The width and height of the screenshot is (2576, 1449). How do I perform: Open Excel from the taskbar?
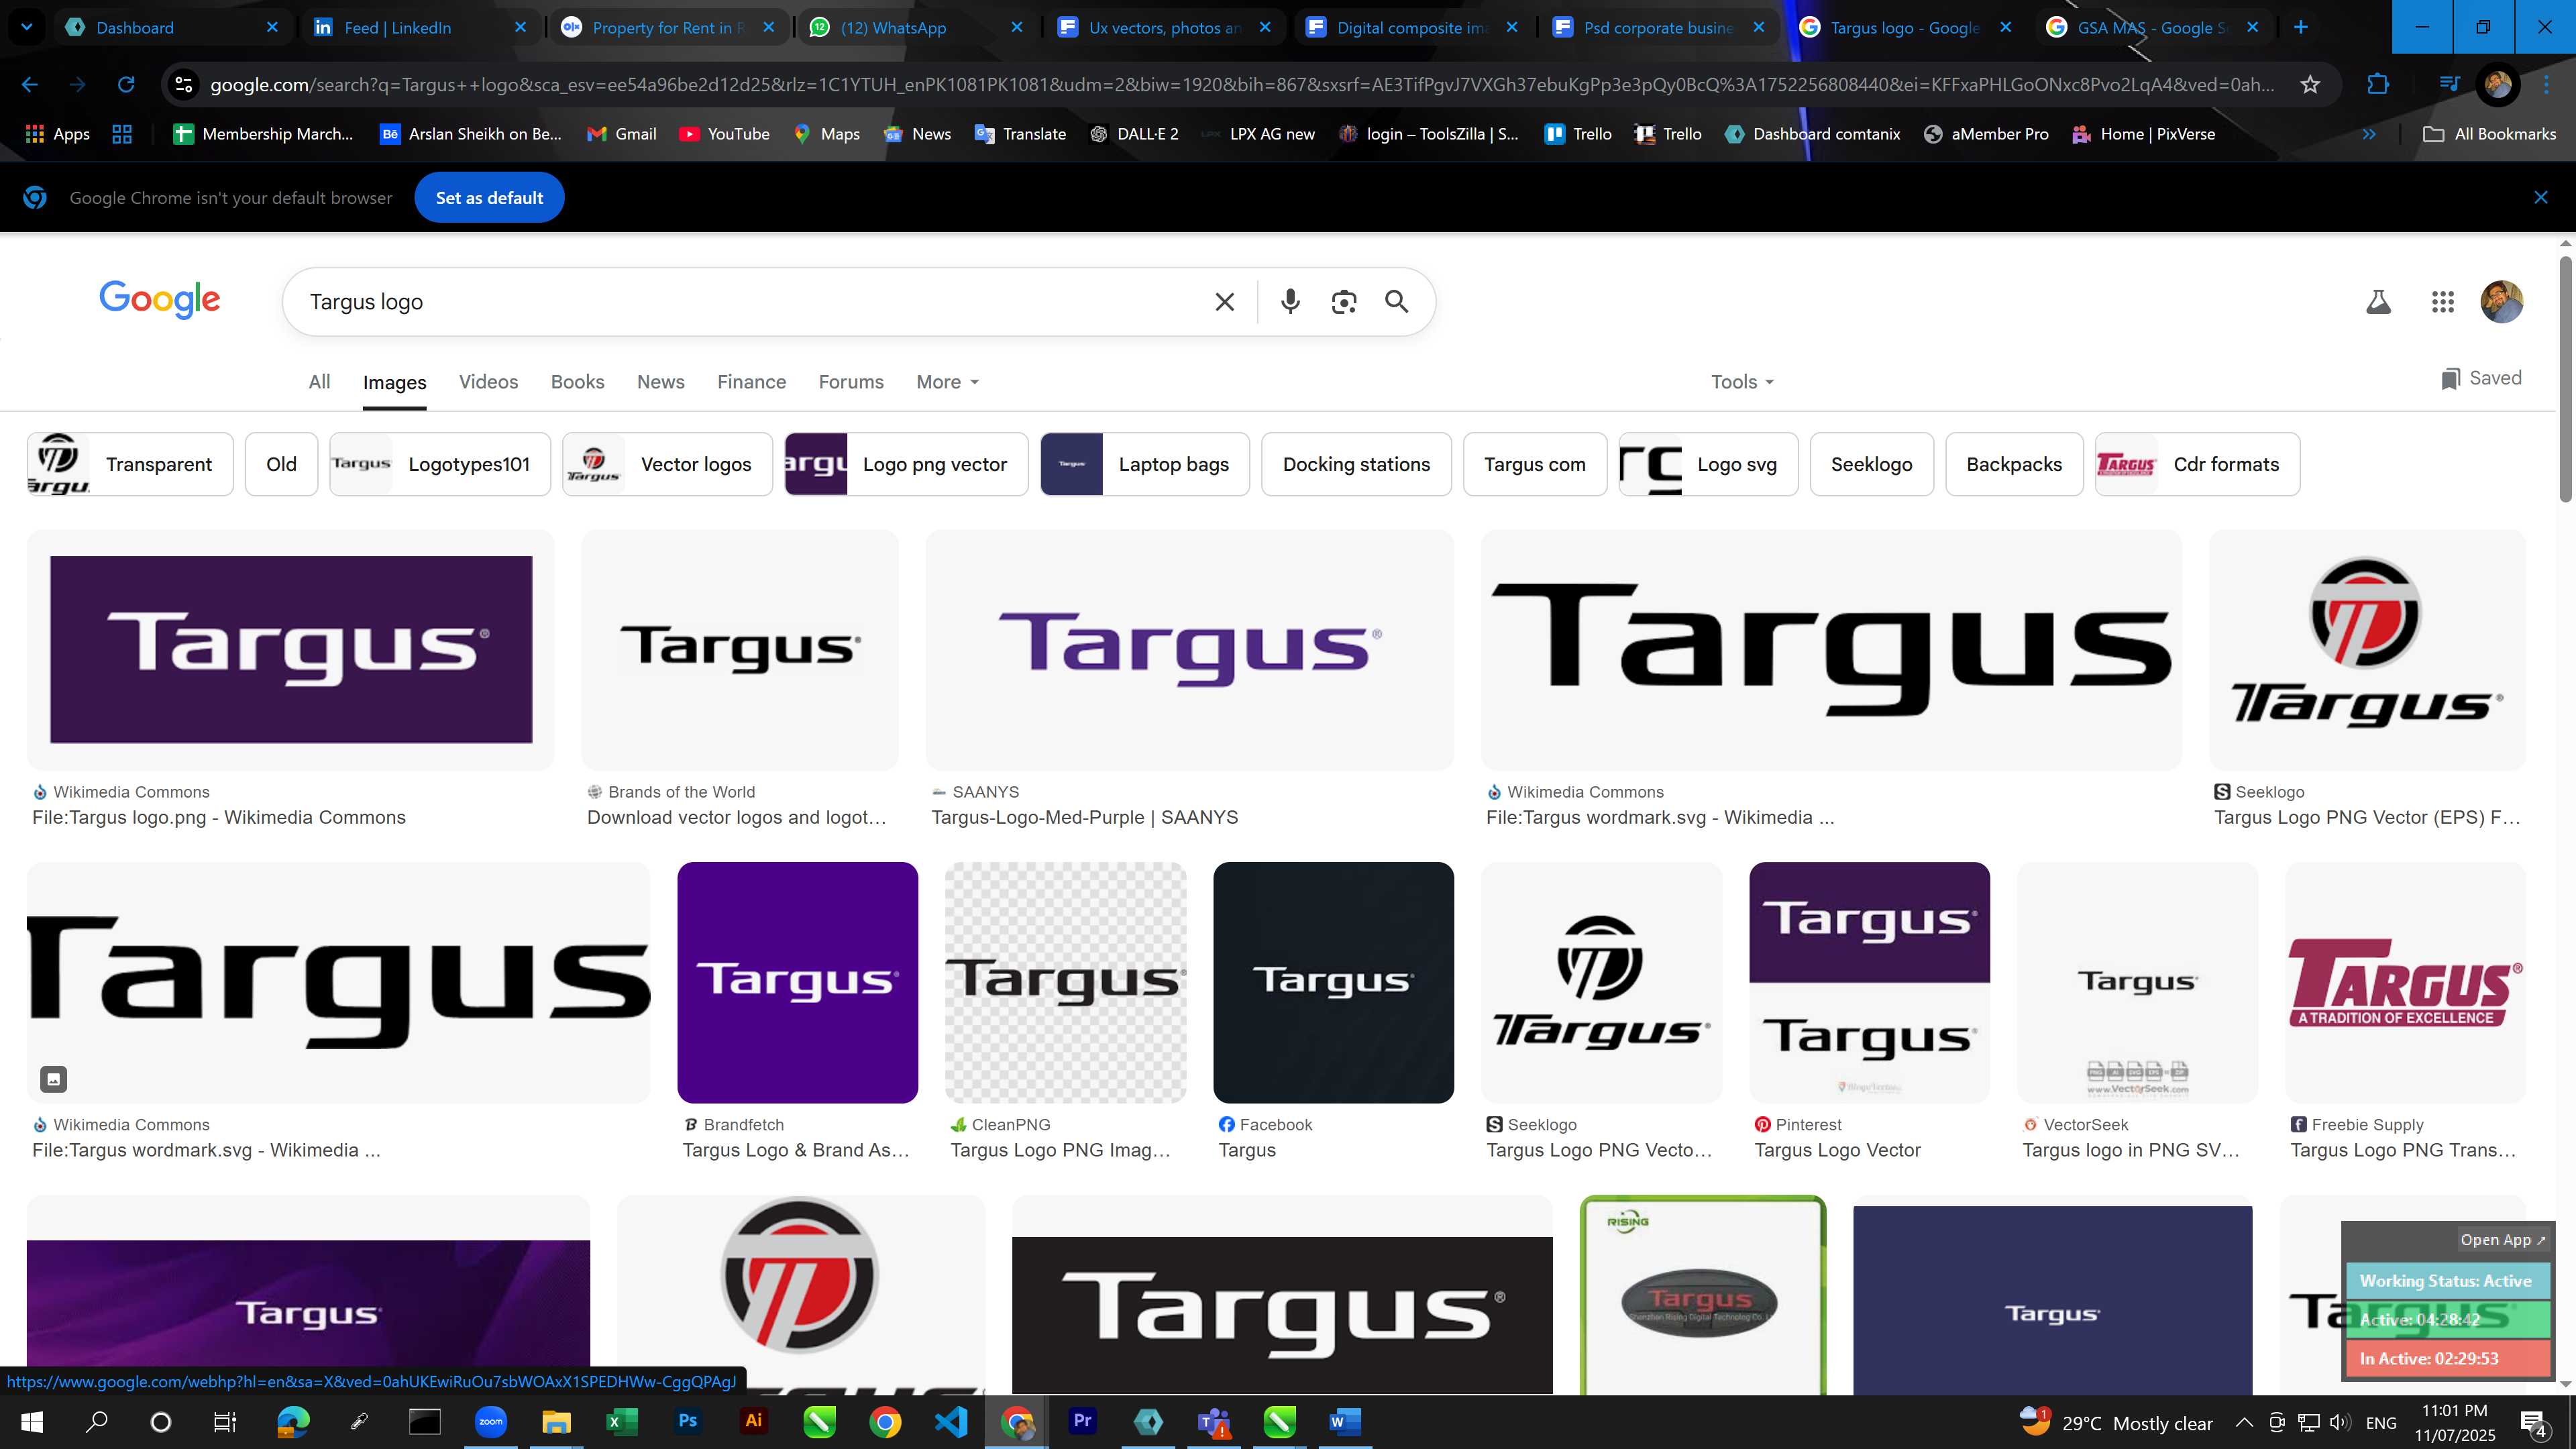621,1422
